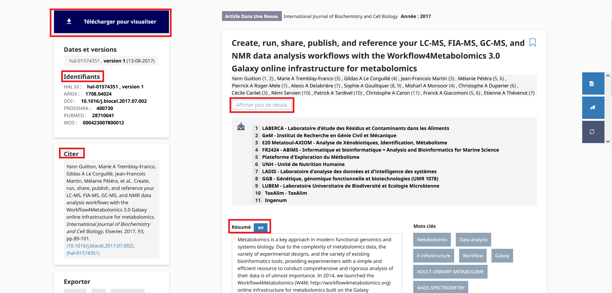Click the article title heading
Image resolution: width=612 pixels, height=293 pixels.
coord(378,56)
